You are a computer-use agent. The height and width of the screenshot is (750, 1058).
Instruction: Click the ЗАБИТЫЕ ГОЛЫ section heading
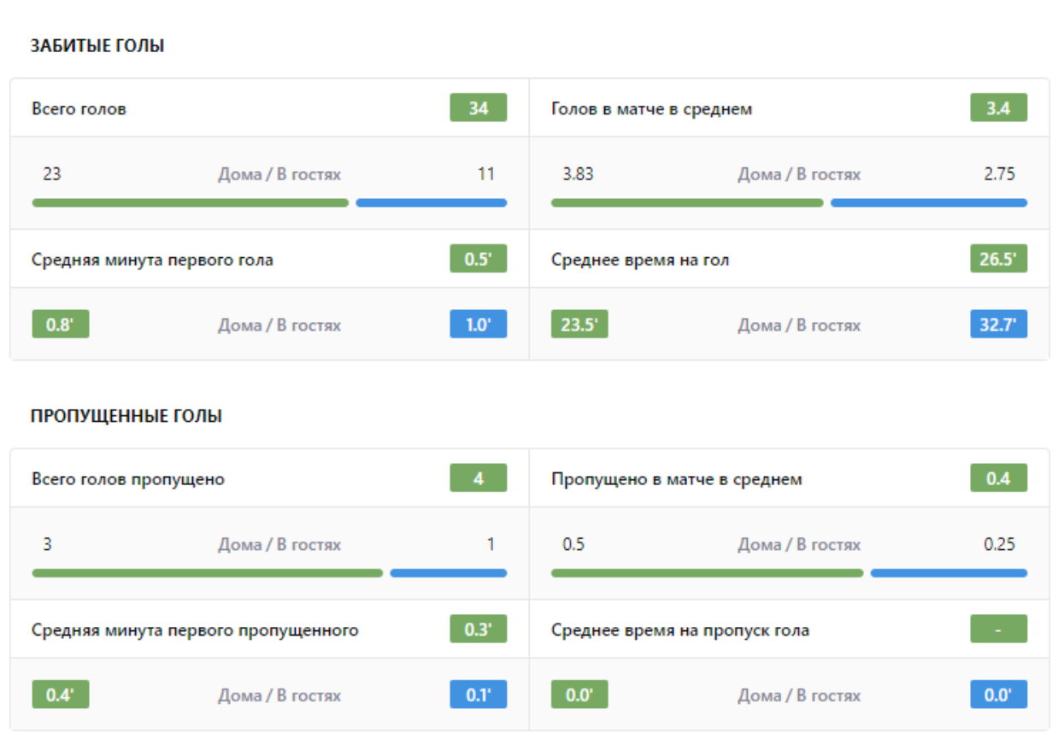(97, 46)
